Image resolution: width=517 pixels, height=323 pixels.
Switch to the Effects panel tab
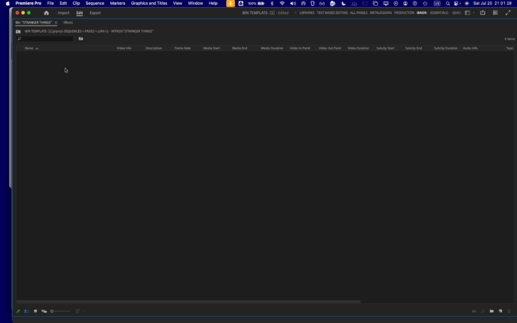coord(68,23)
